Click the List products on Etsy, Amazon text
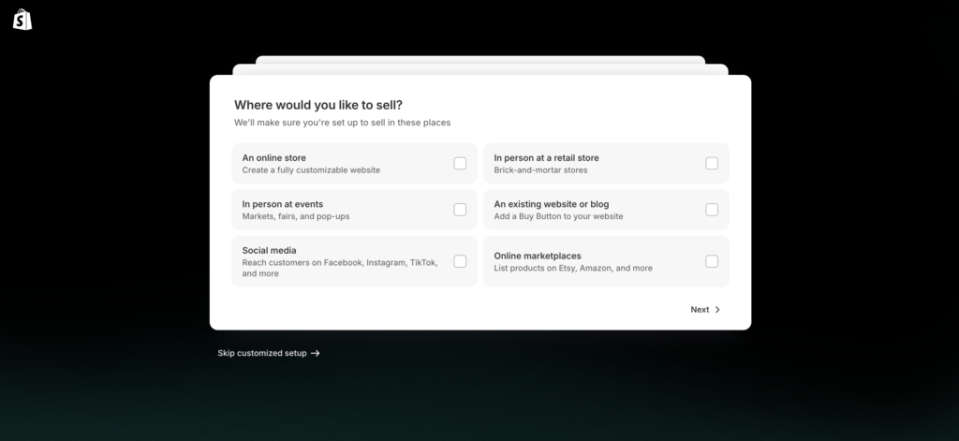959x441 pixels. pos(573,268)
